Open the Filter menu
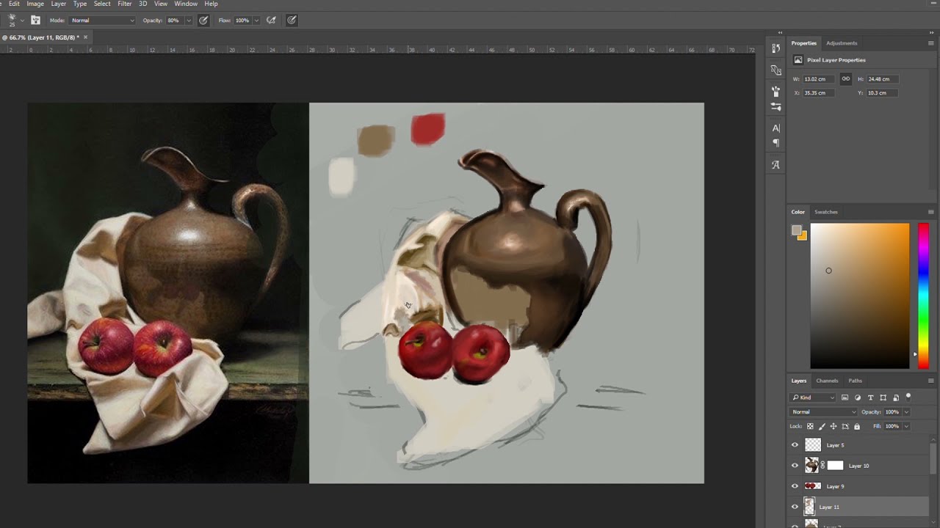The width and height of the screenshot is (940, 528). pyautogui.click(x=125, y=4)
